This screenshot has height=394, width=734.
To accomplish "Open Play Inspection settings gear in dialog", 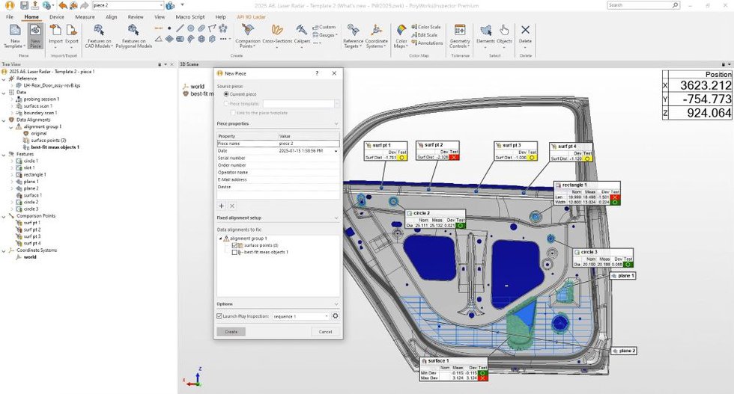I will pyautogui.click(x=336, y=316).
